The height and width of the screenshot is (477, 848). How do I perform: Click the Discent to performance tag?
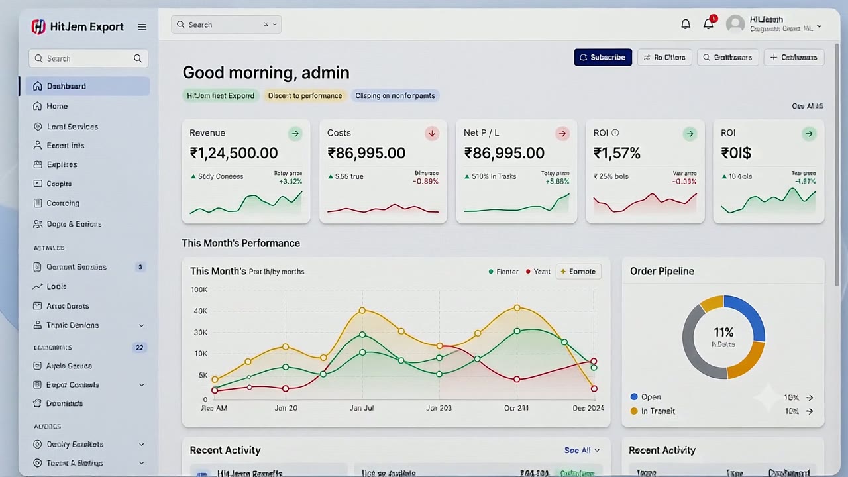pyautogui.click(x=305, y=95)
